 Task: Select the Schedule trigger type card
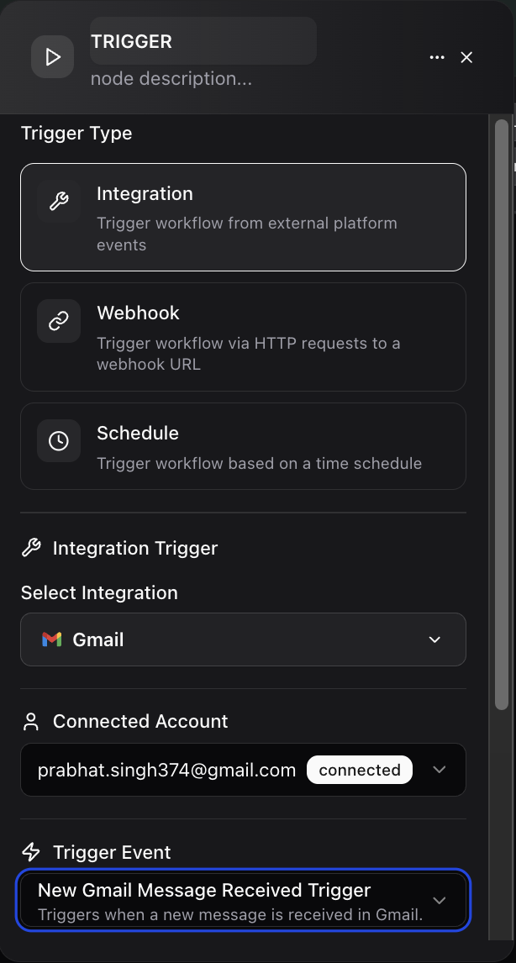tap(243, 446)
